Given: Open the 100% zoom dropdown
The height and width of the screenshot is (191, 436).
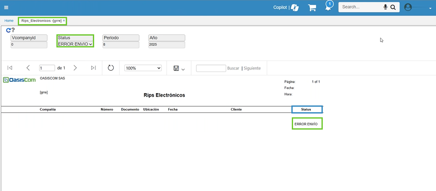Looking at the screenshot, I should 143,68.
